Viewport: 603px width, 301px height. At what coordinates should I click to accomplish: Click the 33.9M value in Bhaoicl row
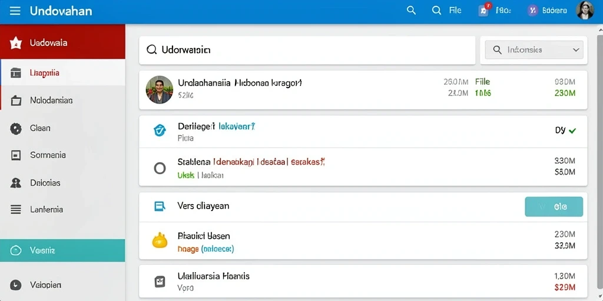point(565,245)
